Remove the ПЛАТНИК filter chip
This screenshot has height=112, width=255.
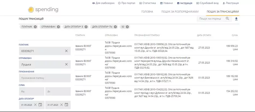click(35, 27)
